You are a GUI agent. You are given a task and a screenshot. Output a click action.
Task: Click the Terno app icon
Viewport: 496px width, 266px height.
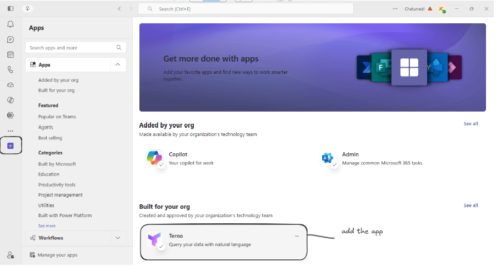point(154,239)
